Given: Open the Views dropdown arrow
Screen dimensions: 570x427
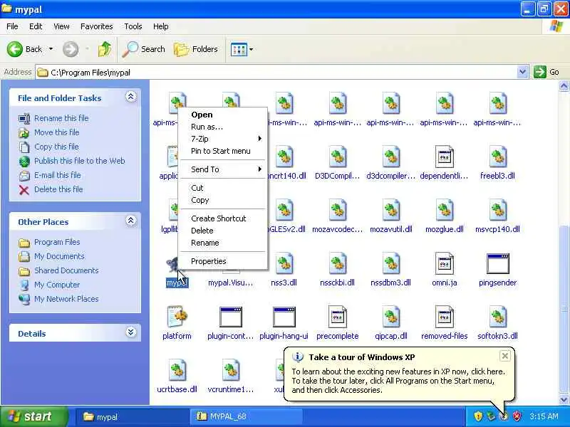Looking at the screenshot, I should [x=252, y=49].
